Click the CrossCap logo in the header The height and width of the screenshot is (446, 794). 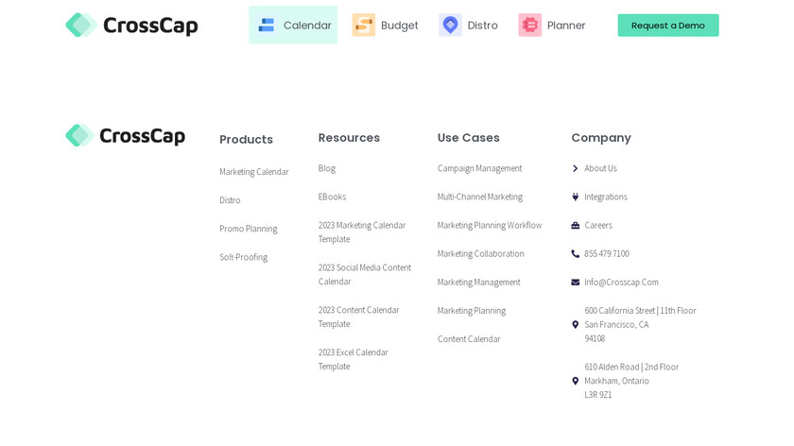pyautogui.click(x=131, y=26)
